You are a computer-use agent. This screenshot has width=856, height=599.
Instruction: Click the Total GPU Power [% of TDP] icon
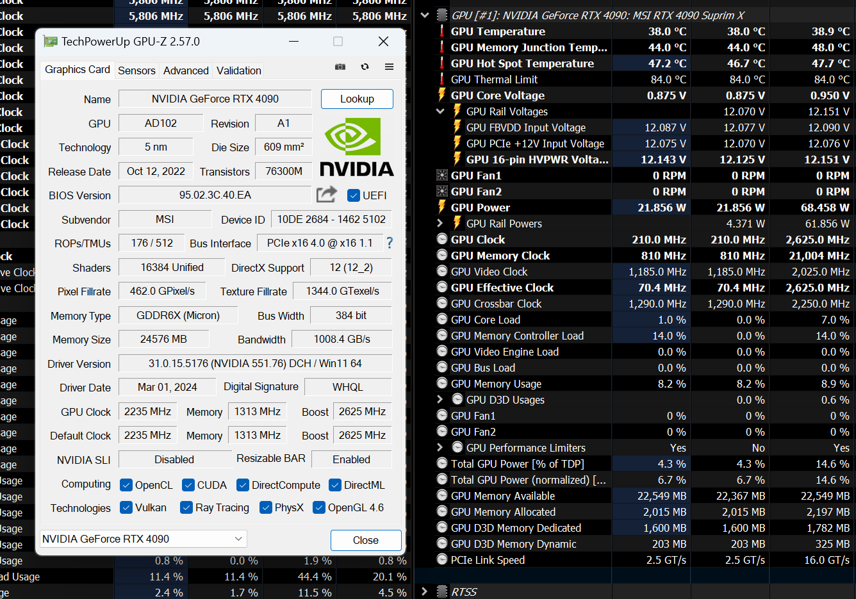[x=441, y=464]
